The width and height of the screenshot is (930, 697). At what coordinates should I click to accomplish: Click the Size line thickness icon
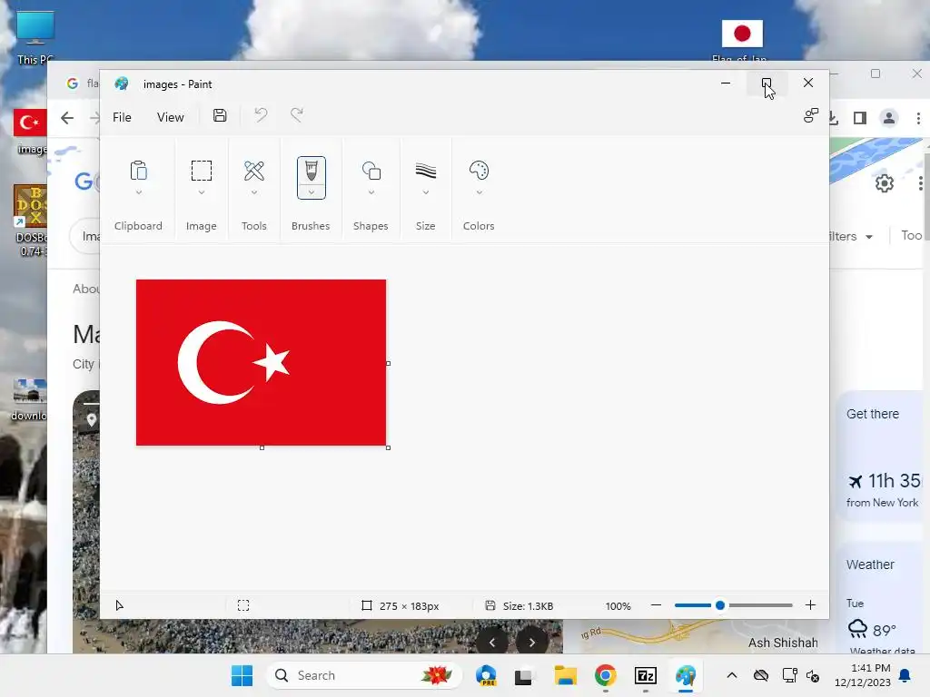[426, 171]
